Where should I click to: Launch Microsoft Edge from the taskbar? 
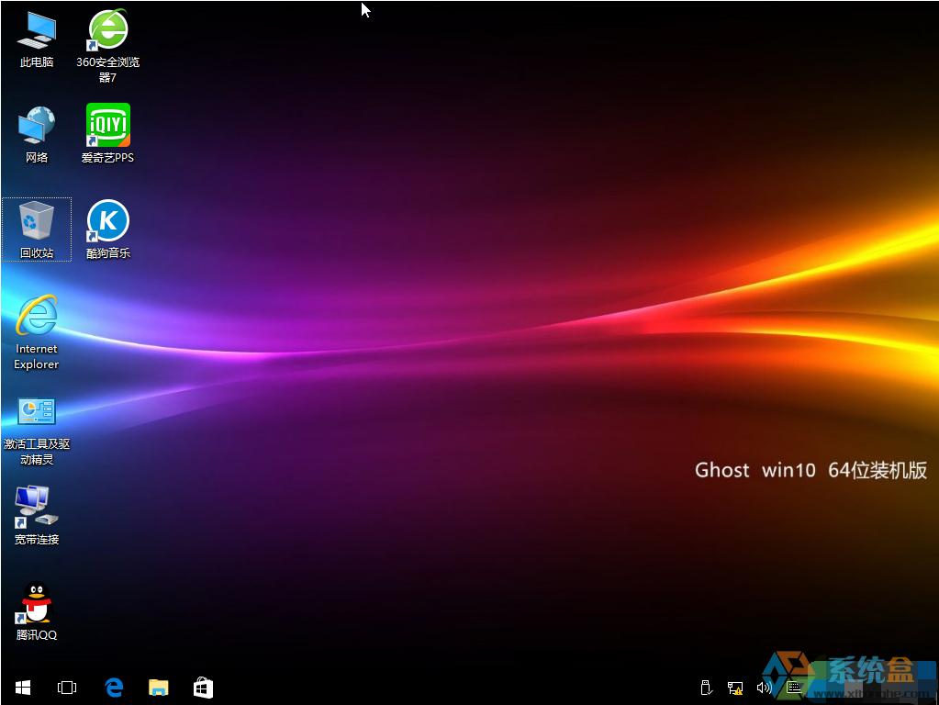[x=114, y=687]
